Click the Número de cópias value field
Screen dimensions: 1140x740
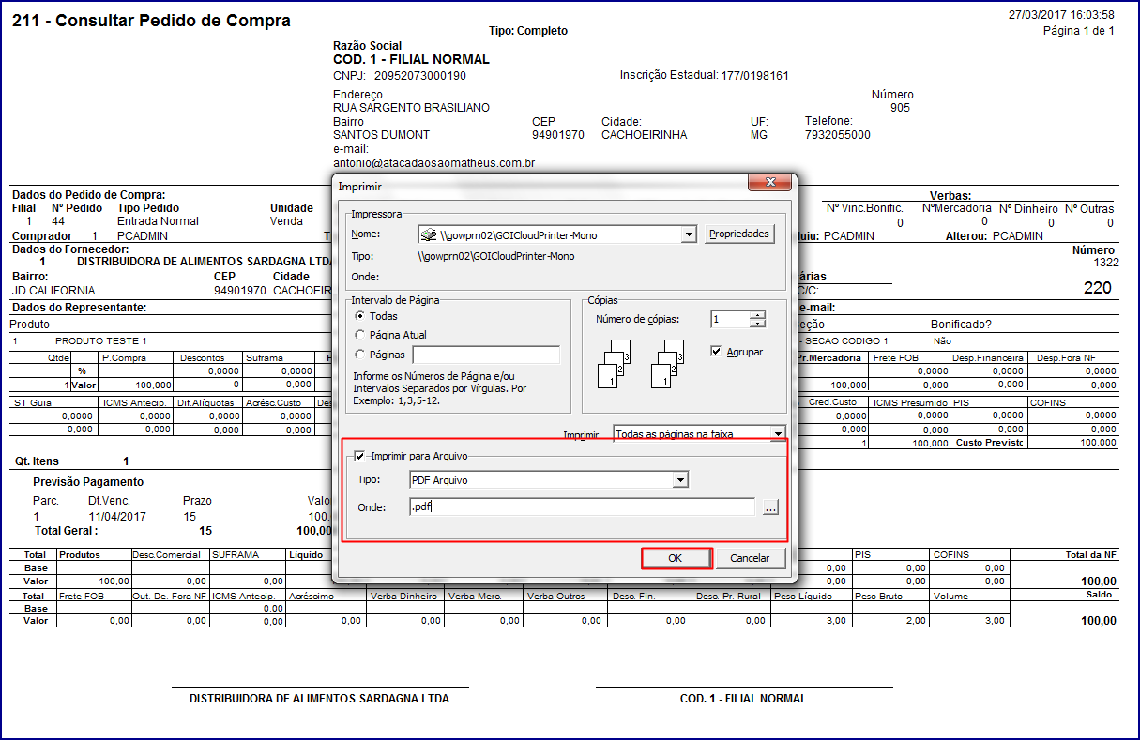coord(730,320)
